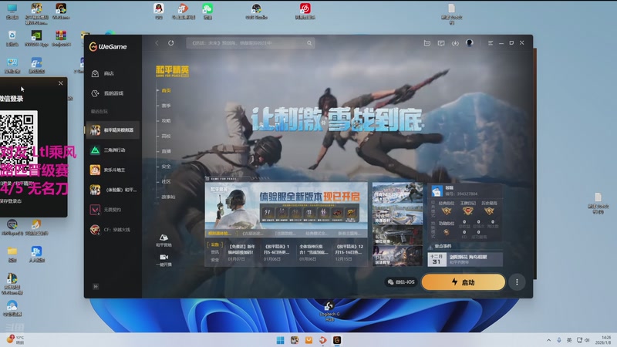Select 三角洲行动 in the game list
Screen dimensions: 617x347
click(x=113, y=150)
